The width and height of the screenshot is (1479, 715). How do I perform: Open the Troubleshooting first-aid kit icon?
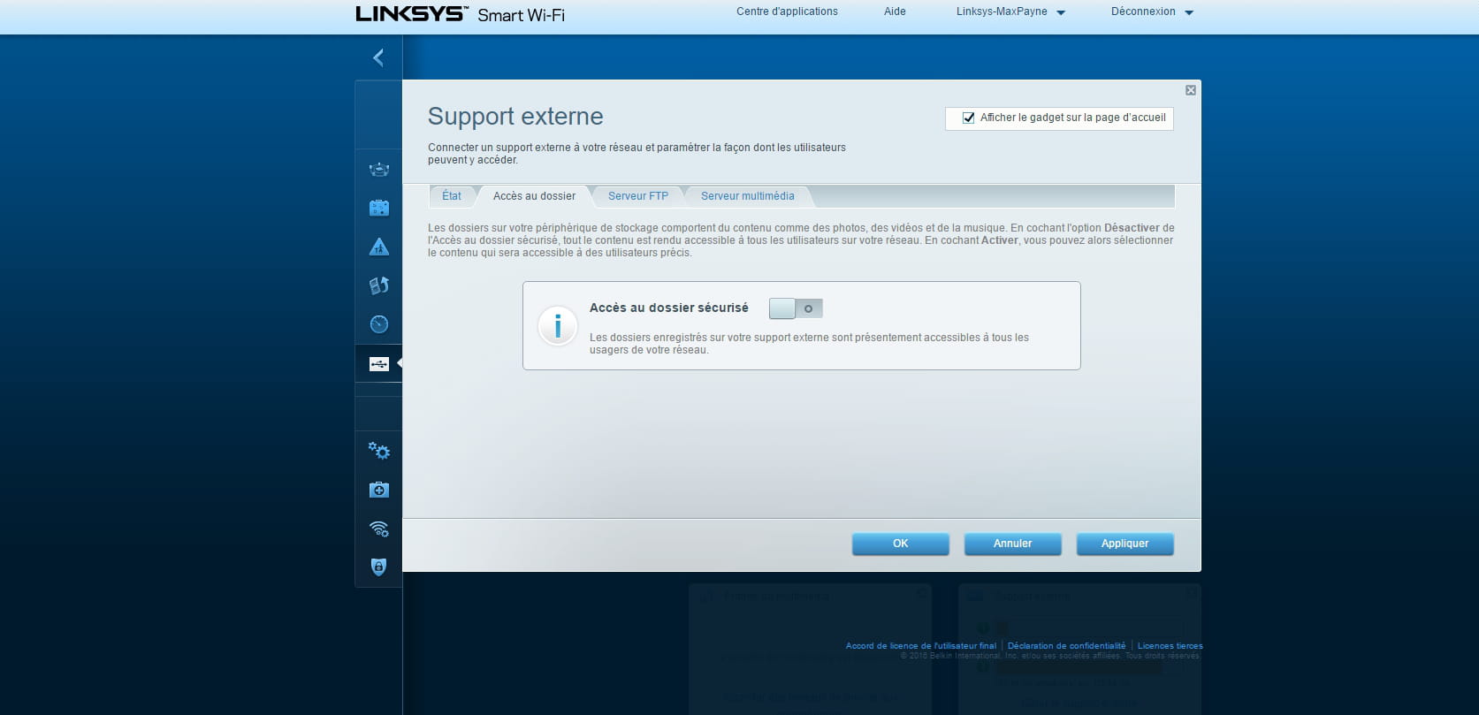pyautogui.click(x=378, y=490)
